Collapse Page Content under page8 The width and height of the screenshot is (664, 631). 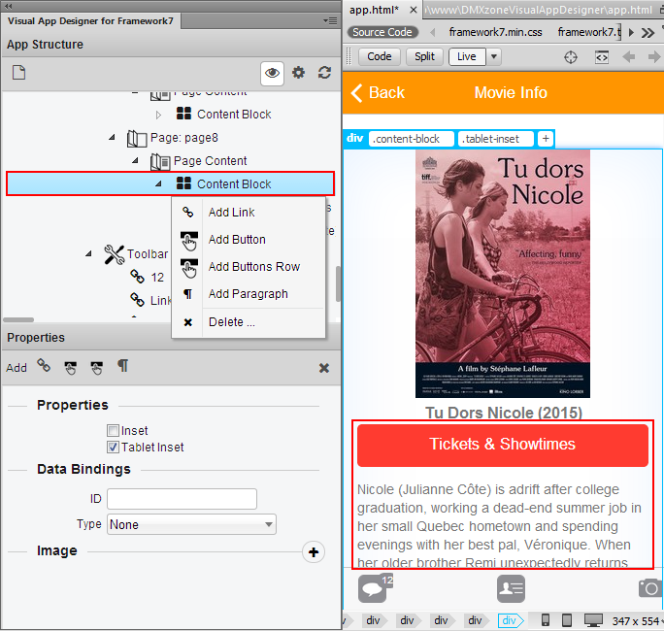[x=135, y=160]
